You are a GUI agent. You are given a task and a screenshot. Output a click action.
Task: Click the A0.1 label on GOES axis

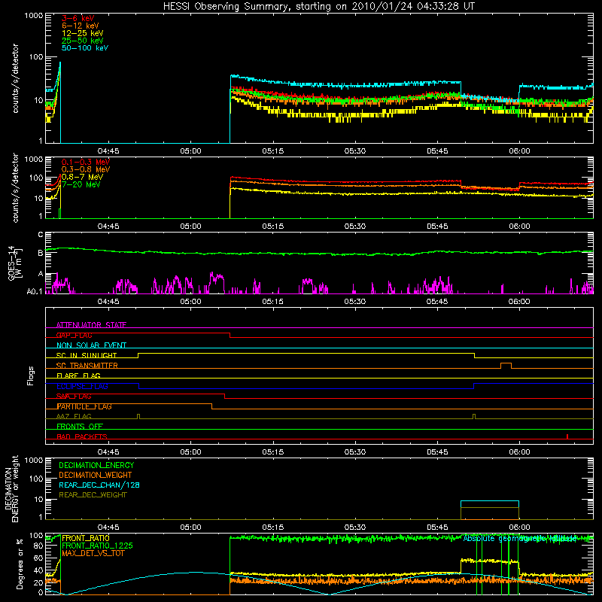(35, 292)
